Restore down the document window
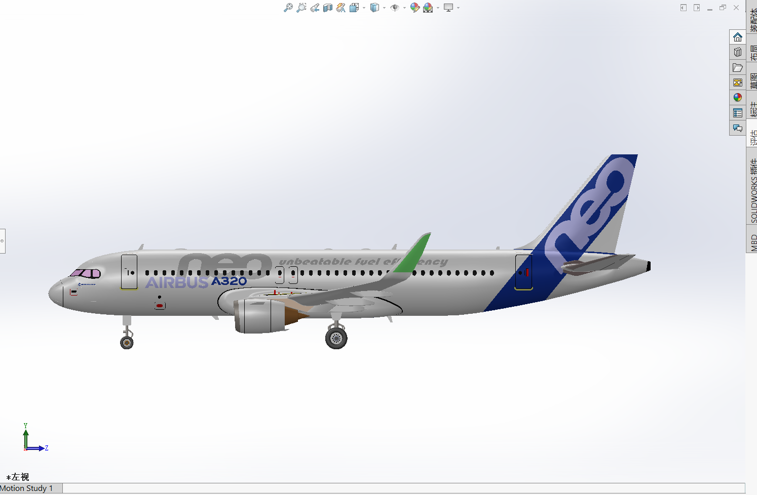Viewport: 757px width, 495px height. click(x=723, y=8)
